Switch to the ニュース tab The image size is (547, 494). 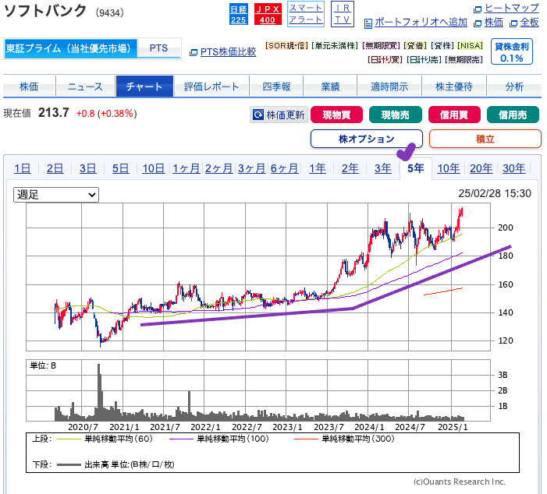click(86, 86)
